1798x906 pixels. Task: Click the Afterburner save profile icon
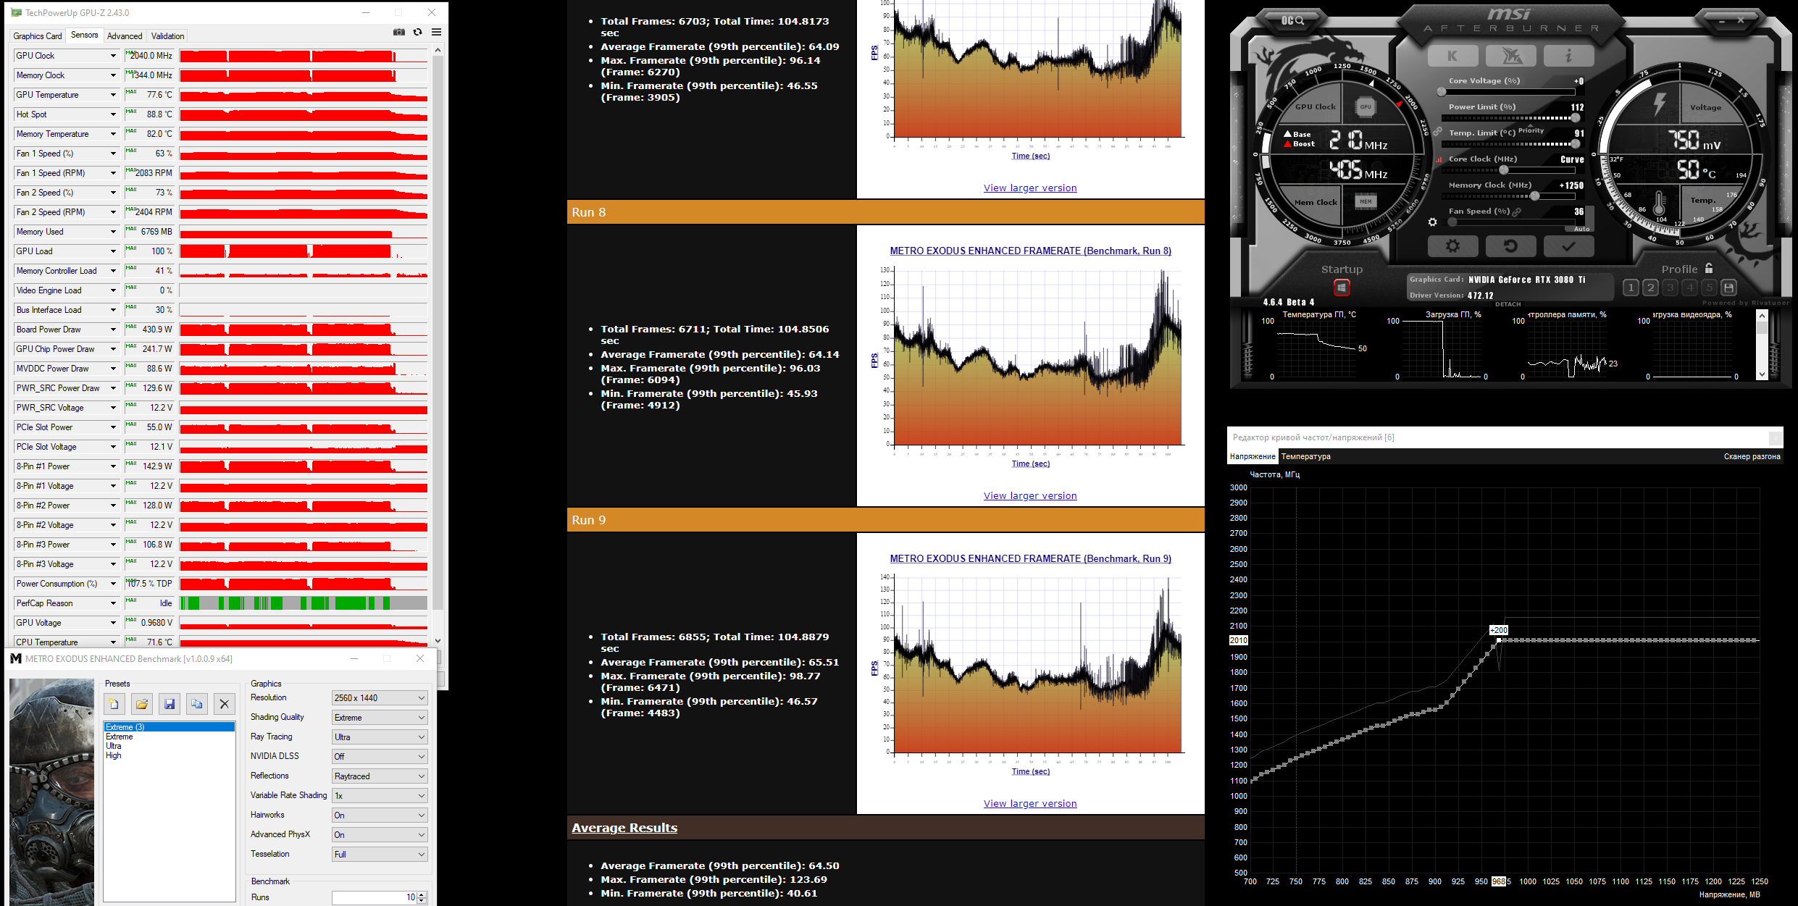coord(1728,288)
